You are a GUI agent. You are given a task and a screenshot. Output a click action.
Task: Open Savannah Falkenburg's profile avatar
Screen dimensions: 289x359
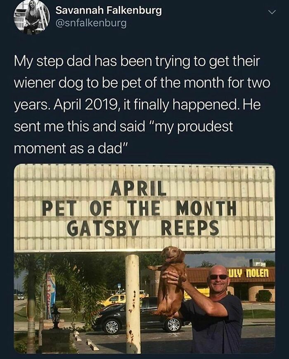tap(32, 17)
